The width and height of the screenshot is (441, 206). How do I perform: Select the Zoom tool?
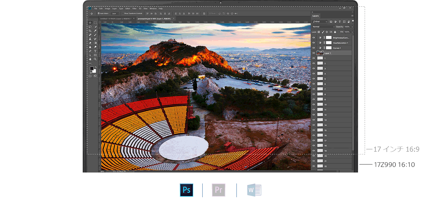tap(95, 59)
